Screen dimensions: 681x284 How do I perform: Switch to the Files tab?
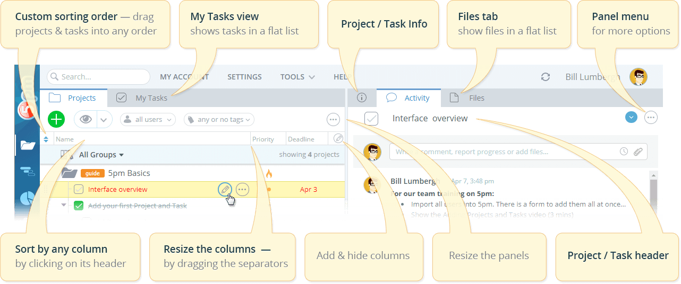pyautogui.click(x=476, y=97)
